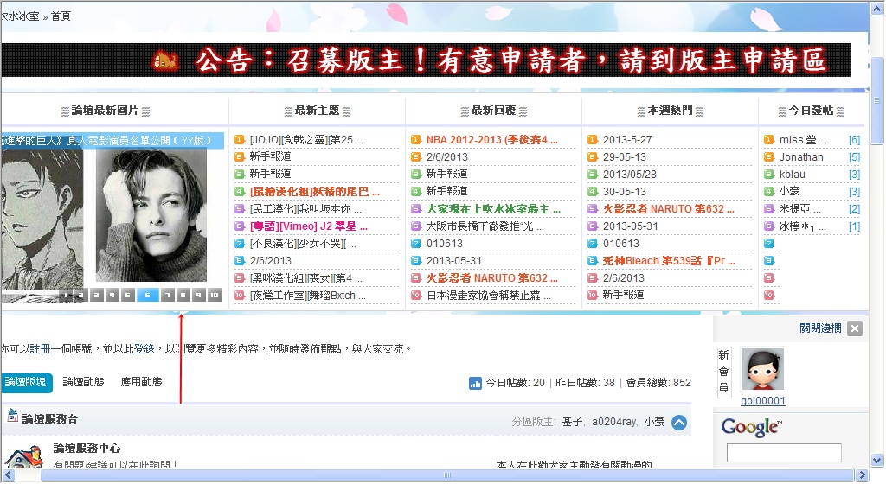Open 大阪市長橋下徹發推 reply link

point(485,226)
